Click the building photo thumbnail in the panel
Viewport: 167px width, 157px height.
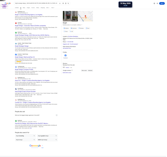(71, 16)
